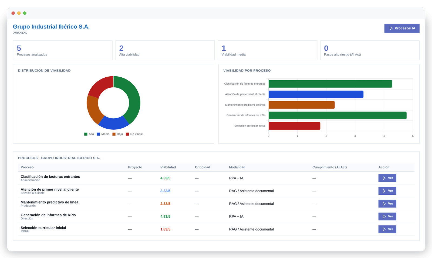The image size is (432, 258).
Task: Click the Procesos IA button
Action: point(402,28)
